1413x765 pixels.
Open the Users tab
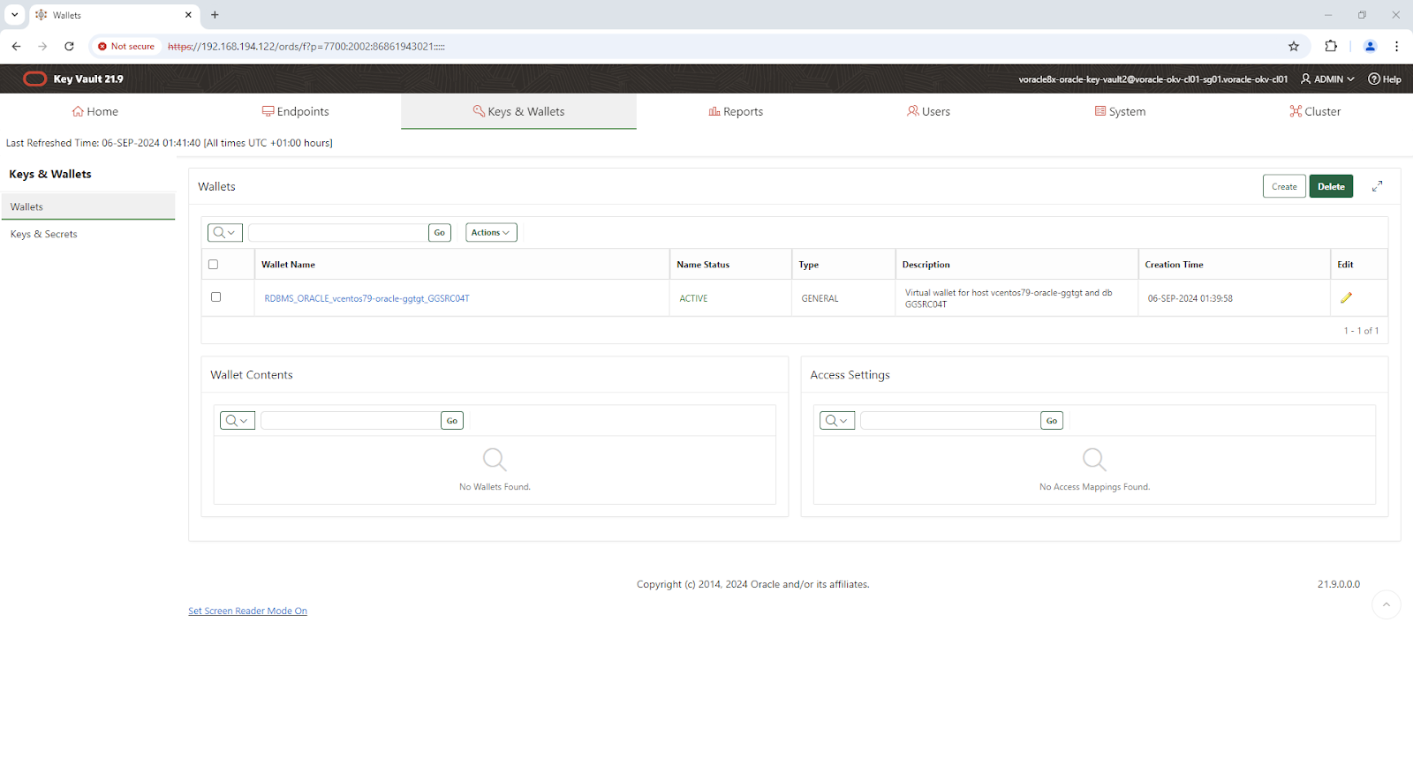click(928, 111)
